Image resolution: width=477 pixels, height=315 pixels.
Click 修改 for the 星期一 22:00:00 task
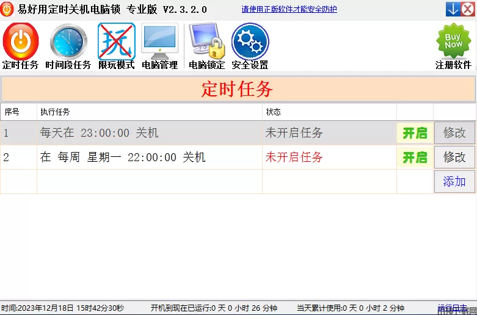[x=454, y=157]
